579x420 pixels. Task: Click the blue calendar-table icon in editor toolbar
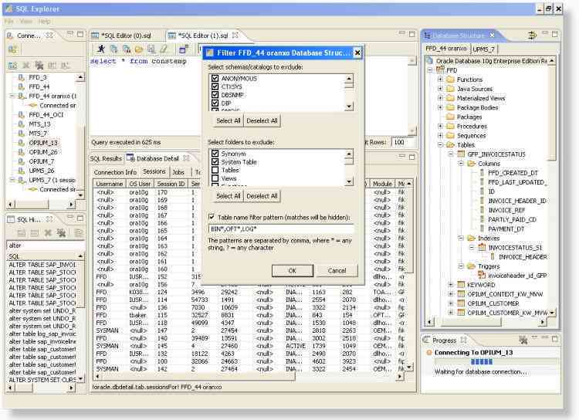tap(184, 49)
